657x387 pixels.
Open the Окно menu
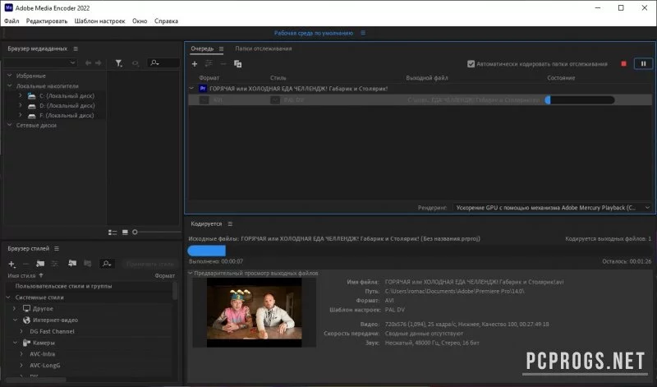point(140,21)
